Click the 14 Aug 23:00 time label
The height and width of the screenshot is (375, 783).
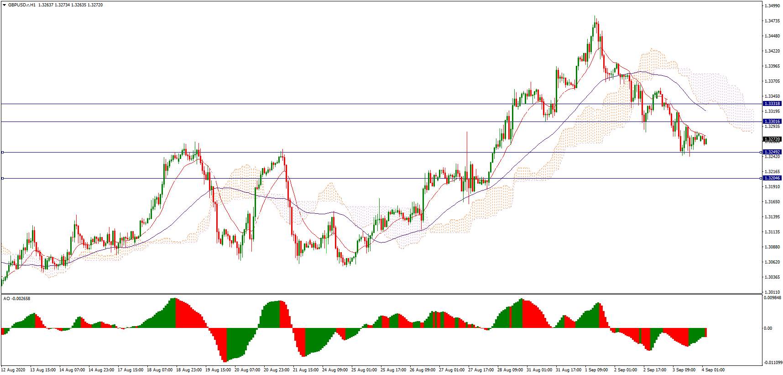101,370
